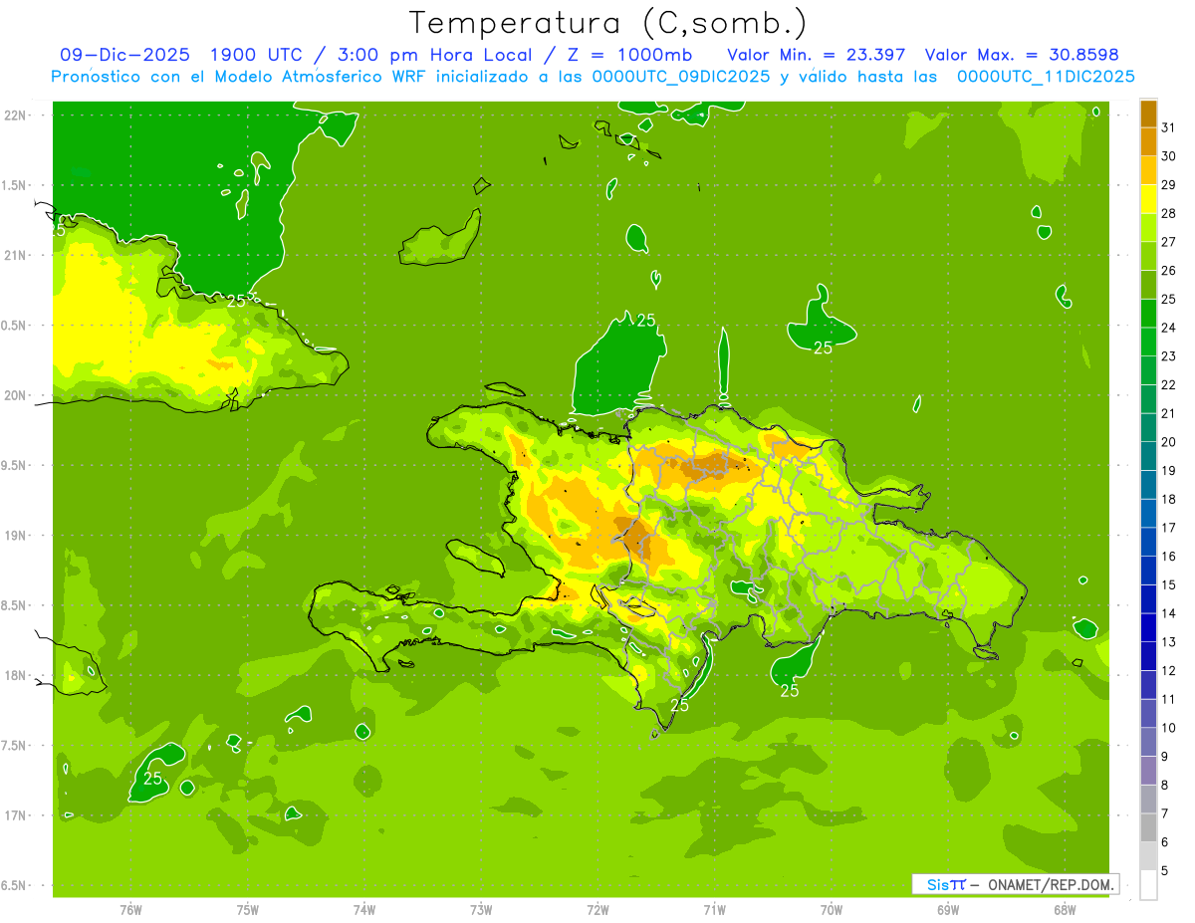Click the '19N' latitude label

[x=16, y=536]
